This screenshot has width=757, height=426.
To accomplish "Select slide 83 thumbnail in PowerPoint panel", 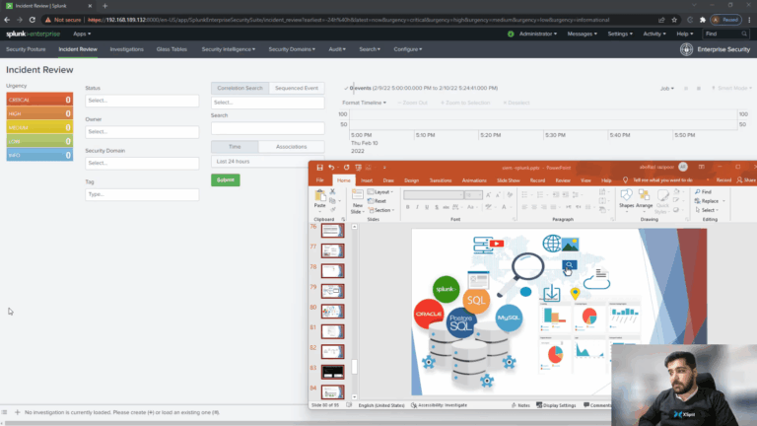I will point(332,372).
